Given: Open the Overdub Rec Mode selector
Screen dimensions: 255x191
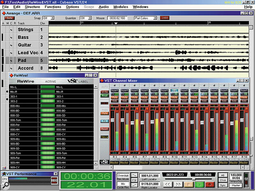Looking at the screenshot, I should (x=123, y=175).
